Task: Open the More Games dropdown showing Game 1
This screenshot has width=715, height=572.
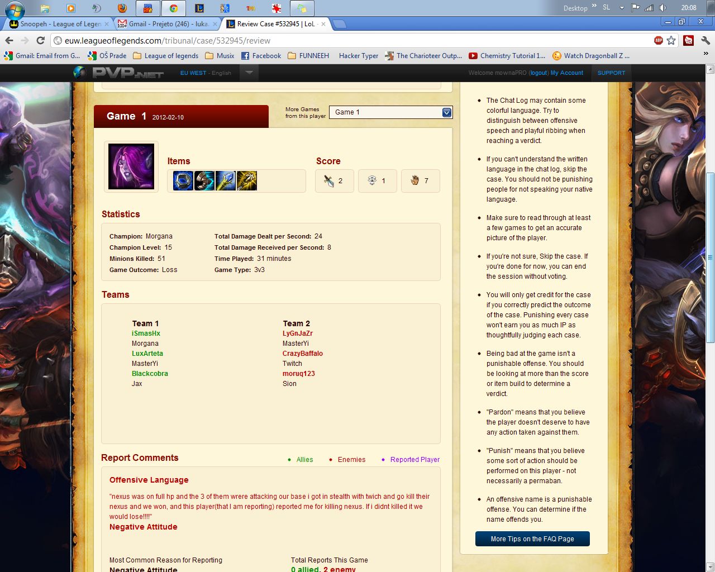Action: click(x=390, y=112)
